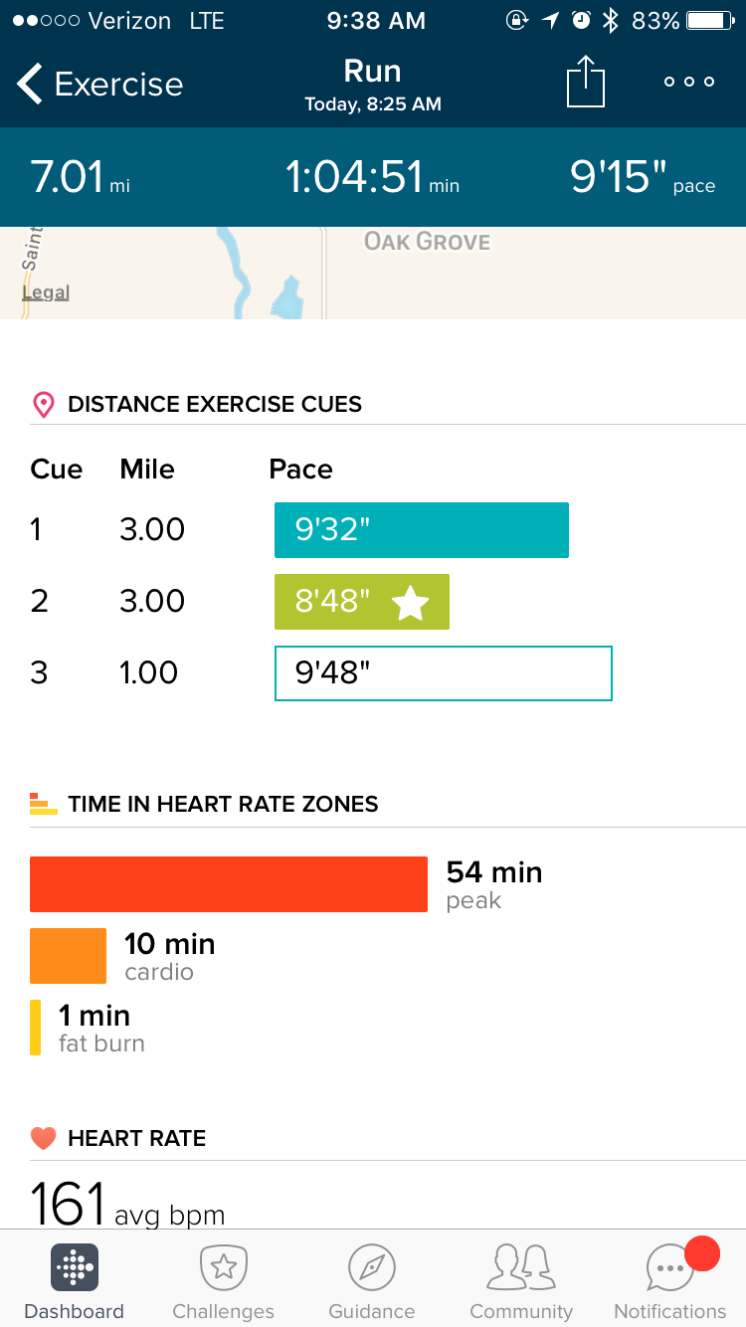Tap the Legal link on map

46,292
